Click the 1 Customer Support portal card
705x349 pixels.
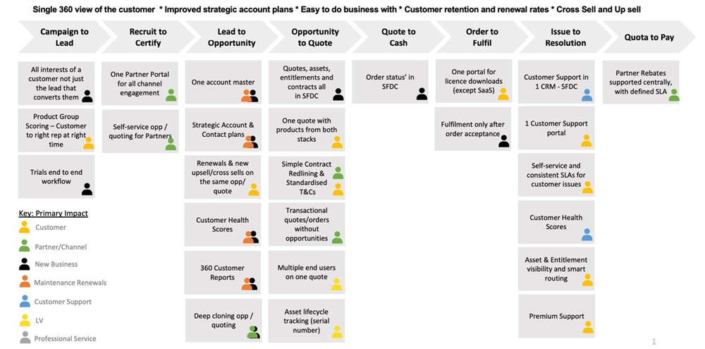coord(556,128)
